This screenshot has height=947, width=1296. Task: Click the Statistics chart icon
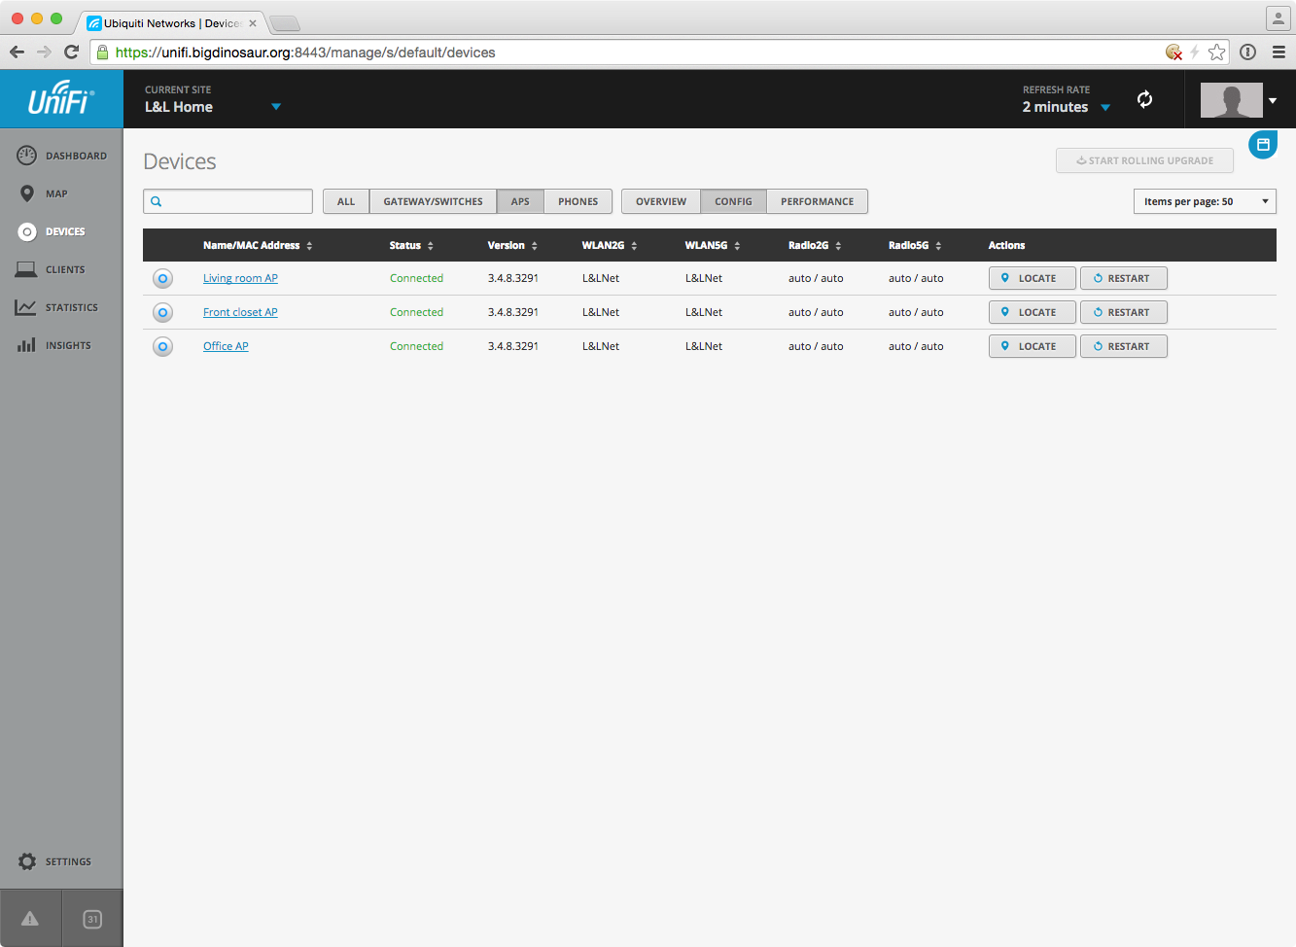click(26, 307)
